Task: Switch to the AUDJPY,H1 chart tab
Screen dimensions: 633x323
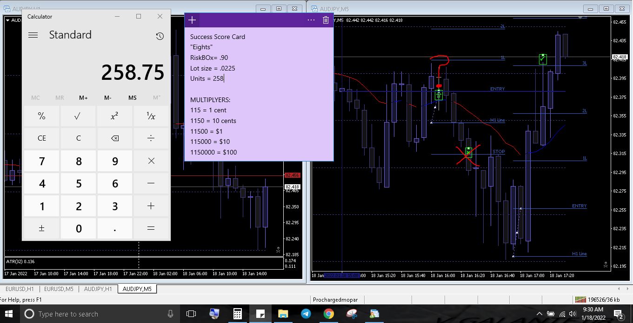Action: (98, 289)
